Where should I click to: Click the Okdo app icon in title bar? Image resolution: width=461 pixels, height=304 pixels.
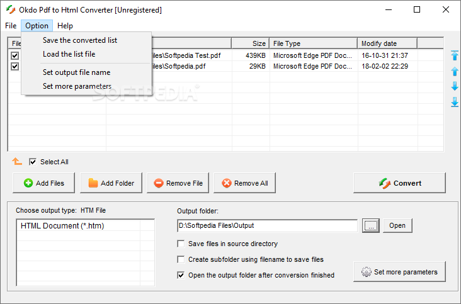[x=11, y=9]
